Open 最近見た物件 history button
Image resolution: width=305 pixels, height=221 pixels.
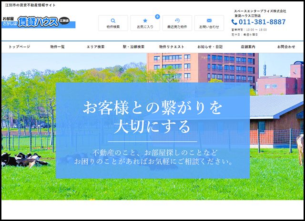pyautogui.click(x=177, y=23)
